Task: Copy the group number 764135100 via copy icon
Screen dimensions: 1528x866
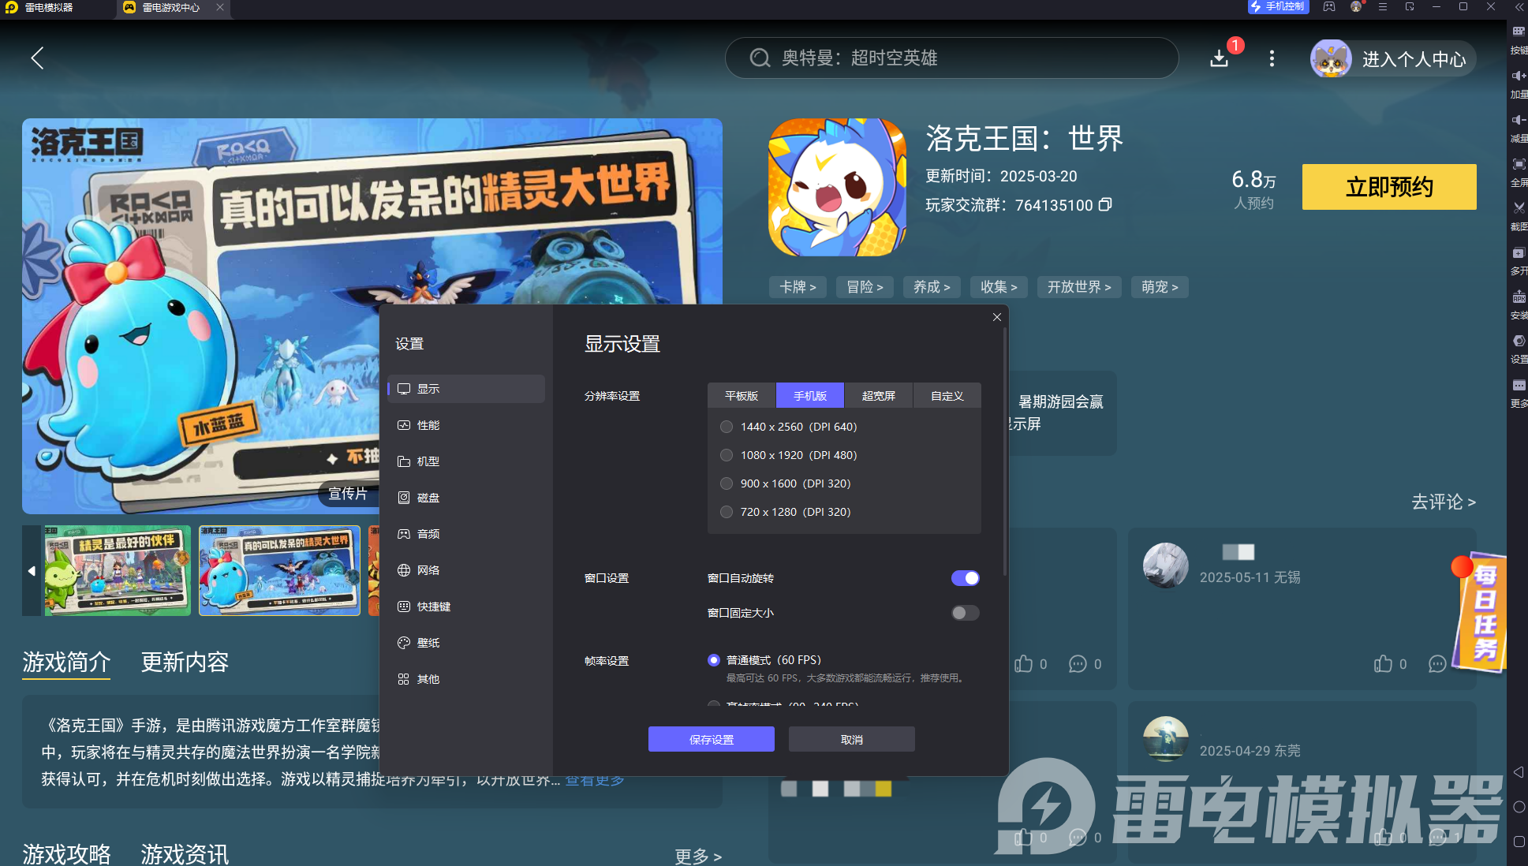Action: [x=1106, y=204]
